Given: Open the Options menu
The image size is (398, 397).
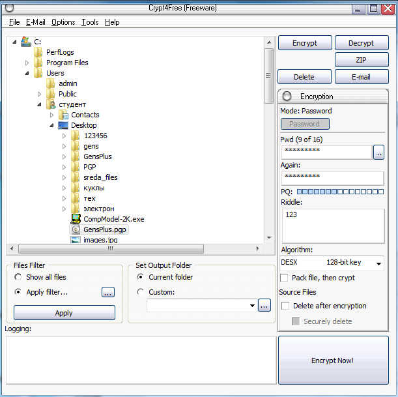Looking at the screenshot, I should [x=63, y=22].
